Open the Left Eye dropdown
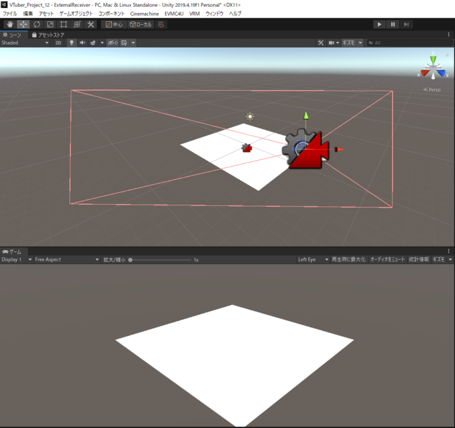The height and width of the screenshot is (428, 455). click(312, 260)
